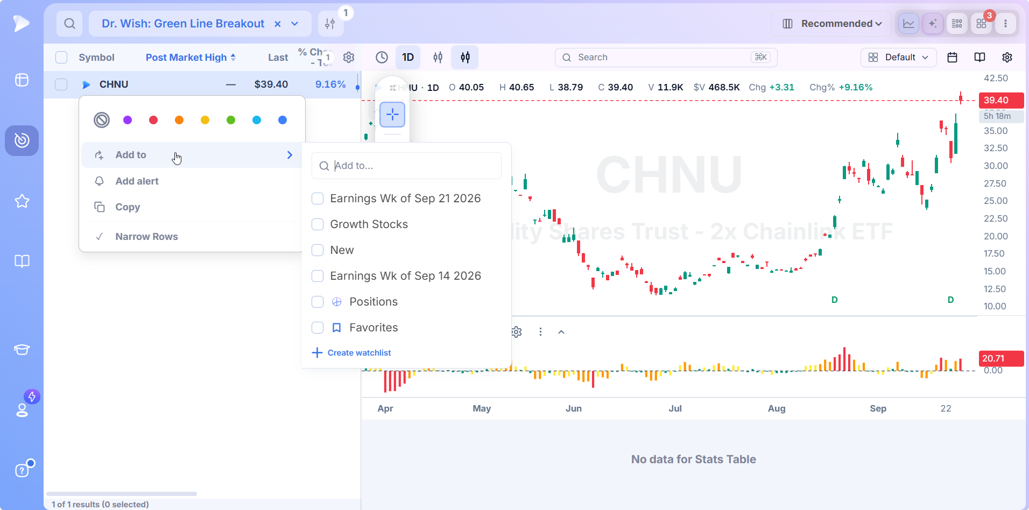Open the graduation cap learning icon in the sidebar
This screenshot has width=1029, height=510.
pos(22,350)
